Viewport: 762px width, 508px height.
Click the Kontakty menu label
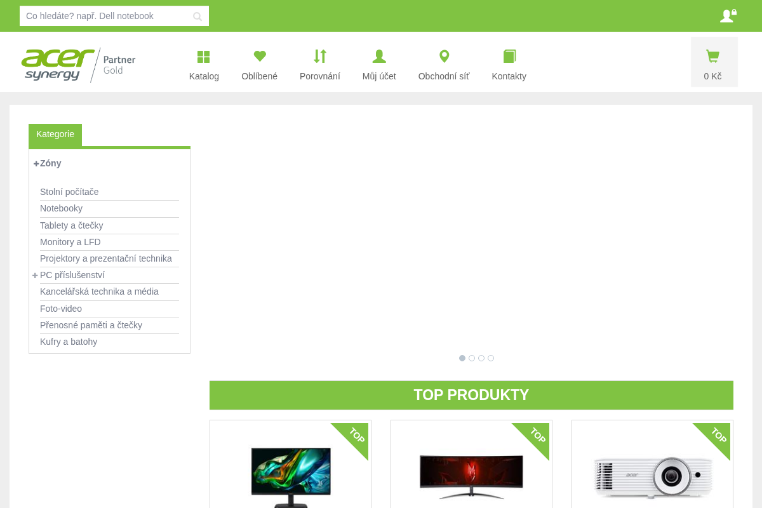point(509,76)
